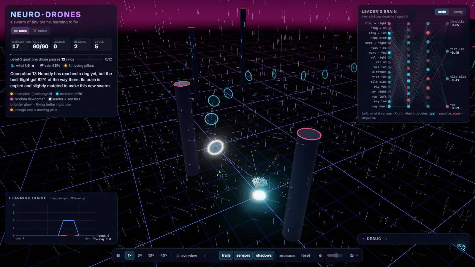Skip to next course
This screenshot has height=267, width=475.
tap(287, 255)
